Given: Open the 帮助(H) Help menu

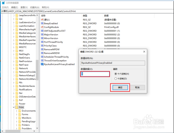Looking at the screenshot, I should 46,7.
